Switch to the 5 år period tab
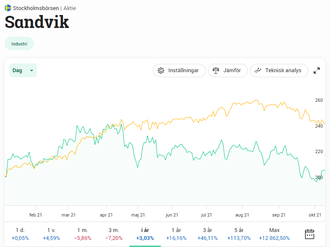The width and height of the screenshot is (330, 247). point(239,234)
